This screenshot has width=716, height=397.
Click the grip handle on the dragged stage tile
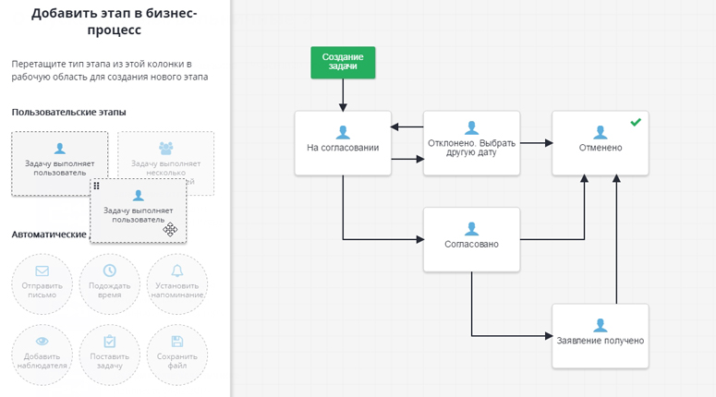click(96, 186)
